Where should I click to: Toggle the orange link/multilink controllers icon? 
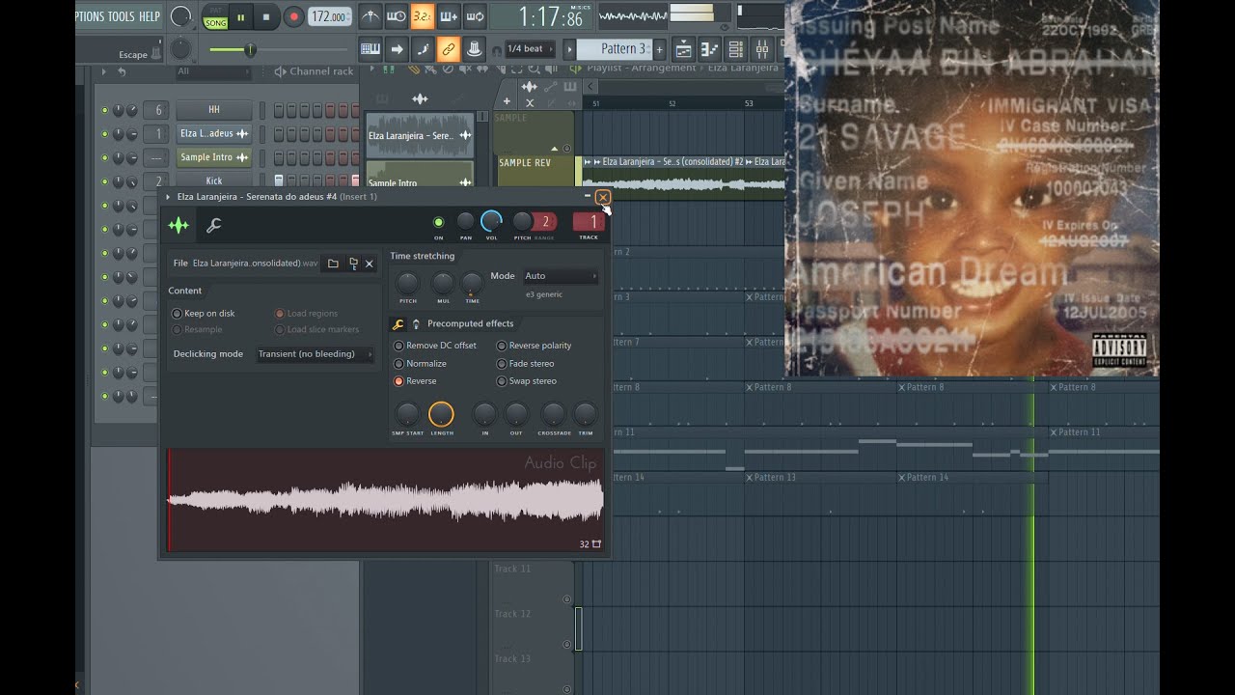pyautogui.click(x=448, y=49)
